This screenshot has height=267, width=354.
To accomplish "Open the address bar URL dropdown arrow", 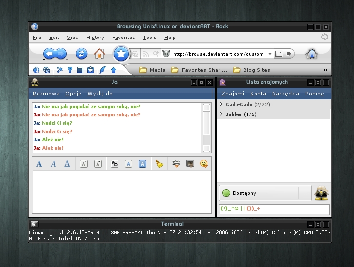I will 270,54.
